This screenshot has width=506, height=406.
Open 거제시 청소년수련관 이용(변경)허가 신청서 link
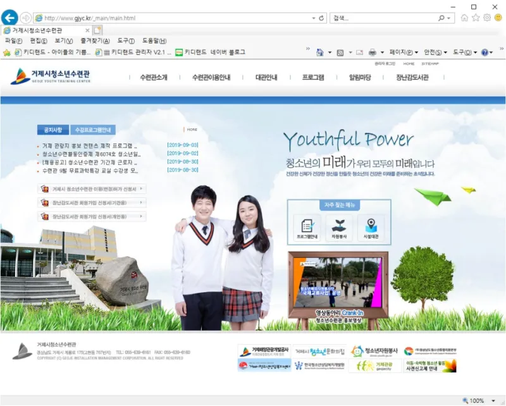pyautogui.click(x=92, y=189)
